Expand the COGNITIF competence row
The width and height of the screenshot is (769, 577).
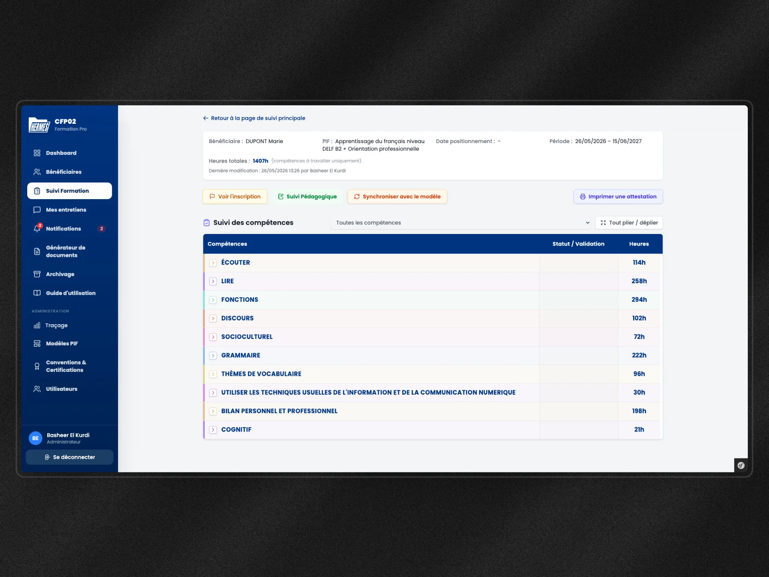coord(213,430)
